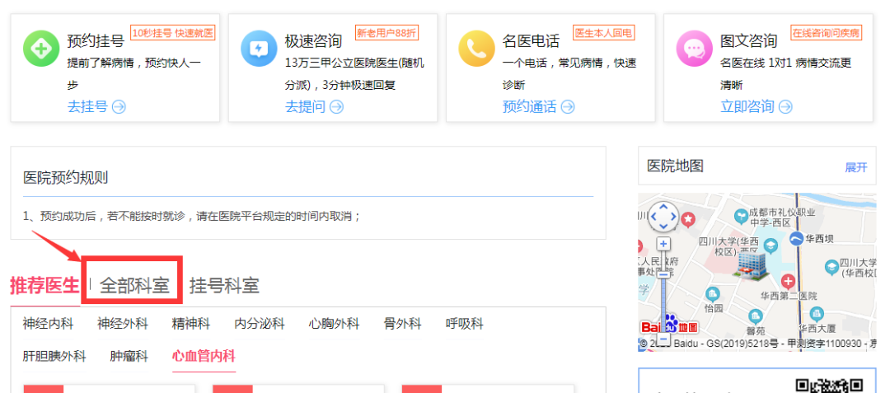Click the arrow icon beside 去提问
The width and height of the screenshot is (890, 393).
(x=336, y=106)
